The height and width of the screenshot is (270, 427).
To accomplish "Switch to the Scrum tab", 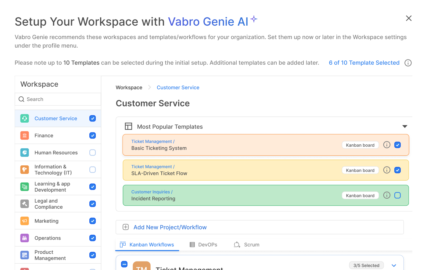I will coord(246,245).
